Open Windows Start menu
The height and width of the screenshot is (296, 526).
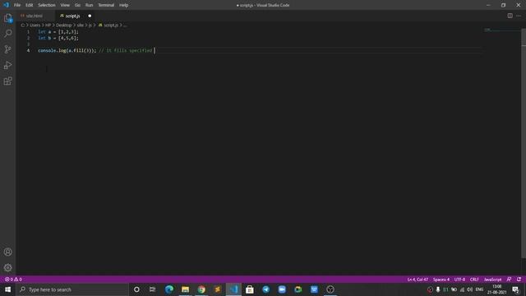(7, 289)
